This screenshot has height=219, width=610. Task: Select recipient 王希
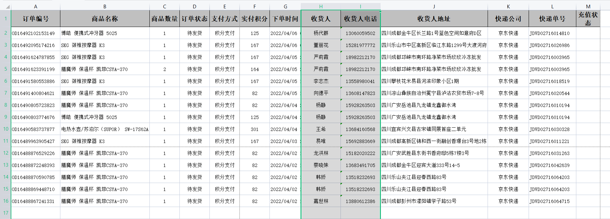321,129
